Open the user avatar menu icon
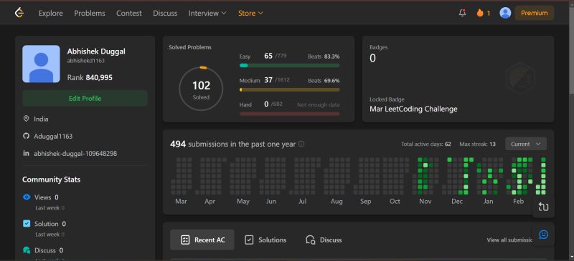The image size is (574, 261). (x=505, y=13)
